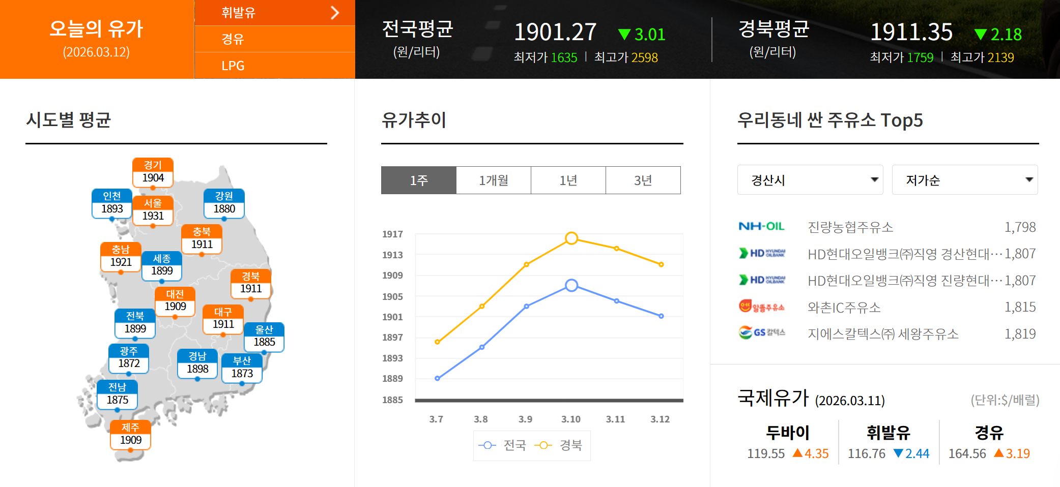This screenshot has height=487, width=1060.
Task: Open the 경산시 city dropdown
Action: coord(810,179)
